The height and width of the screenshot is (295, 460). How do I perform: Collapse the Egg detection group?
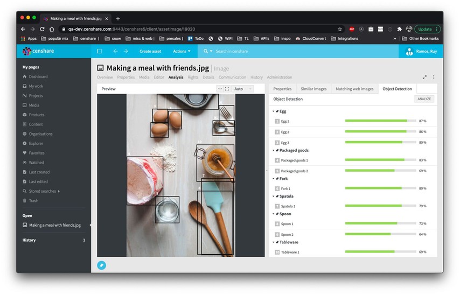pos(273,111)
